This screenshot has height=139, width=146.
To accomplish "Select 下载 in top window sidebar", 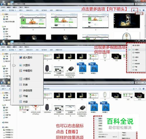I will point(6,17).
